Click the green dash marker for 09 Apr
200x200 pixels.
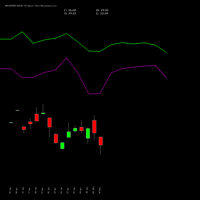(18, 110)
